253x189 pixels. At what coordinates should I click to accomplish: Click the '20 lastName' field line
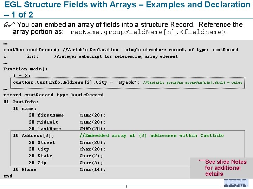67,128
